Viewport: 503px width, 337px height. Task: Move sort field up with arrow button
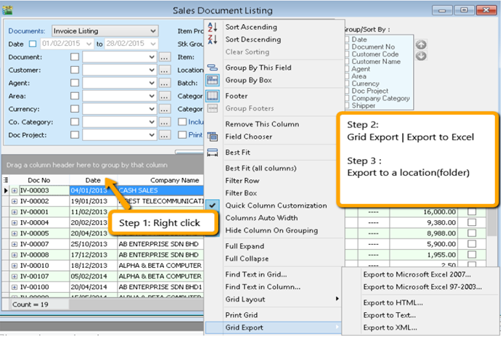(x=421, y=44)
